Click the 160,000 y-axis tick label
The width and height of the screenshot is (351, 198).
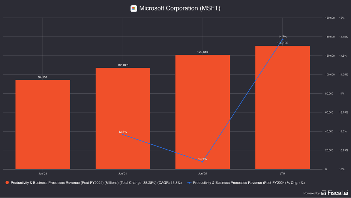(330, 18)
